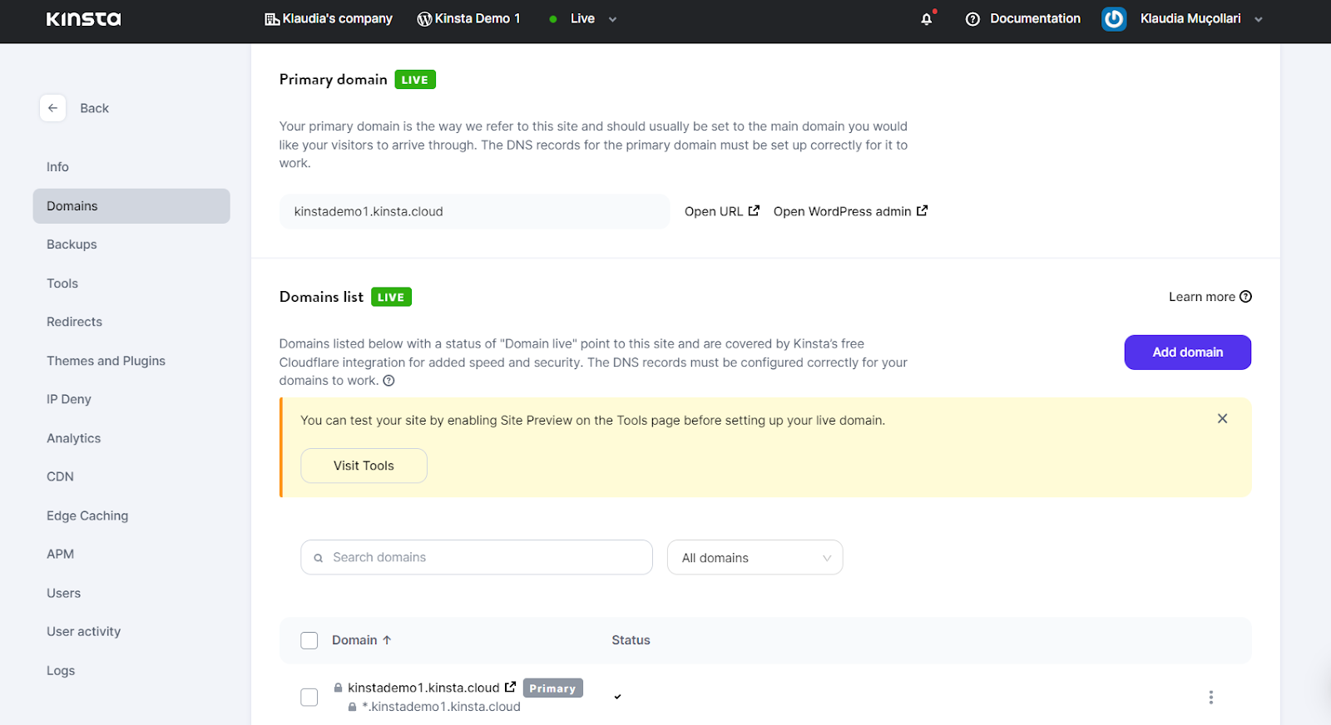Click Klaudia's company in the top bar
1331x725 pixels.
[337, 18]
